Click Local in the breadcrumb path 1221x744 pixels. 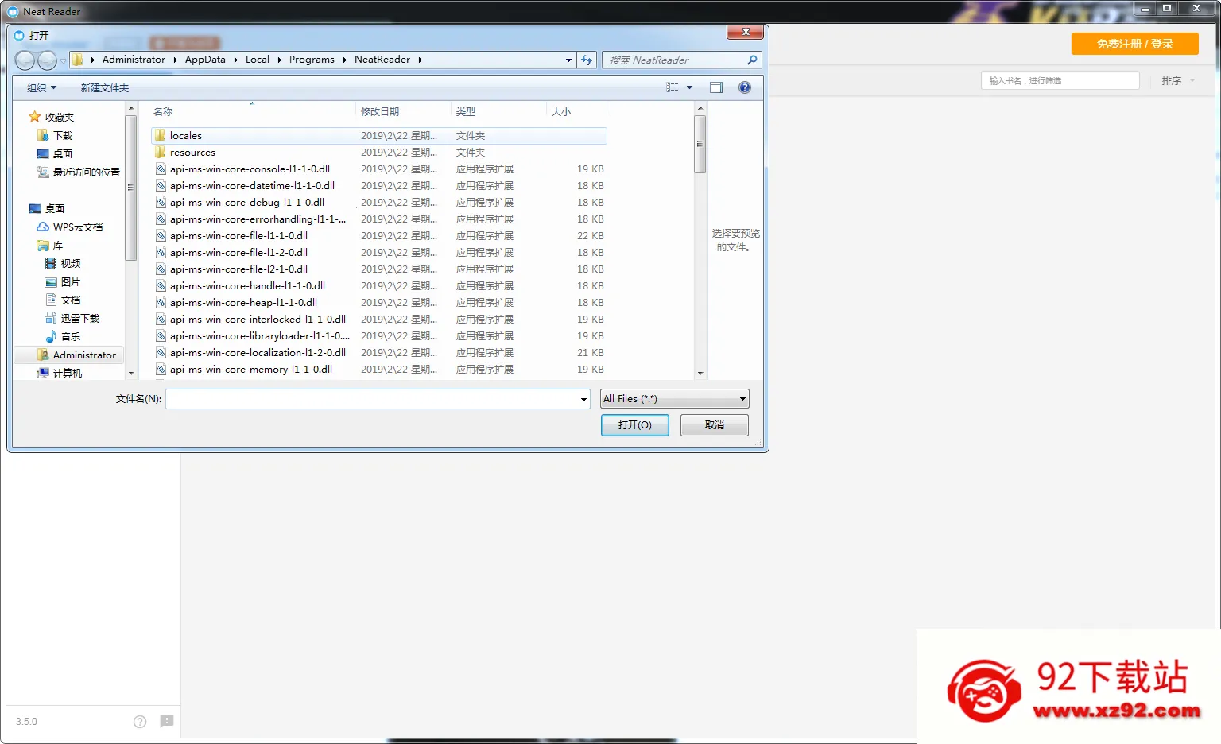tap(258, 60)
